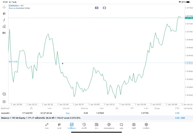The image size is (193, 134).
Task: Open the candlestick chart type icon in sidebar
Action: [x=4, y=13]
